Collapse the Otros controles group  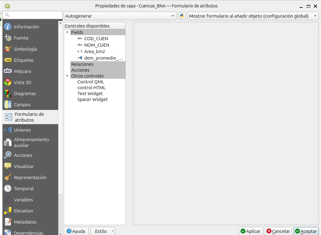tap(67, 76)
